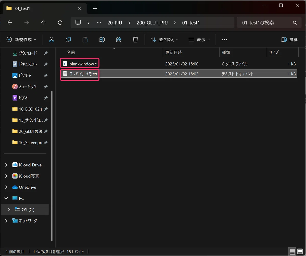This screenshot has height=256, width=306.
Task: Click the navigation pane scrollbar
Action: (x=52, y=166)
